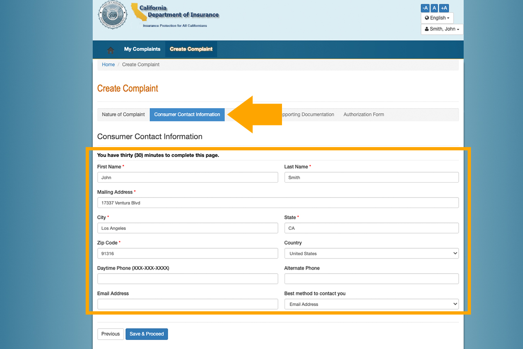The width and height of the screenshot is (523, 349).
Task: Click the Previous button
Action: click(x=111, y=334)
